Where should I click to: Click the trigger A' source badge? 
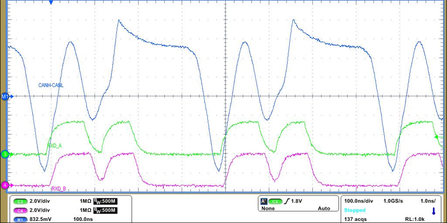[263, 201]
